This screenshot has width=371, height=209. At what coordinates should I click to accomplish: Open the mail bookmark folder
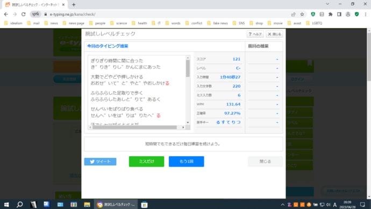point(33,23)
